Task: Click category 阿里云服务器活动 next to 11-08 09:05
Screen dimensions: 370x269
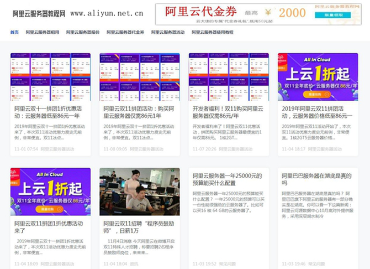Action: [146, 149]
